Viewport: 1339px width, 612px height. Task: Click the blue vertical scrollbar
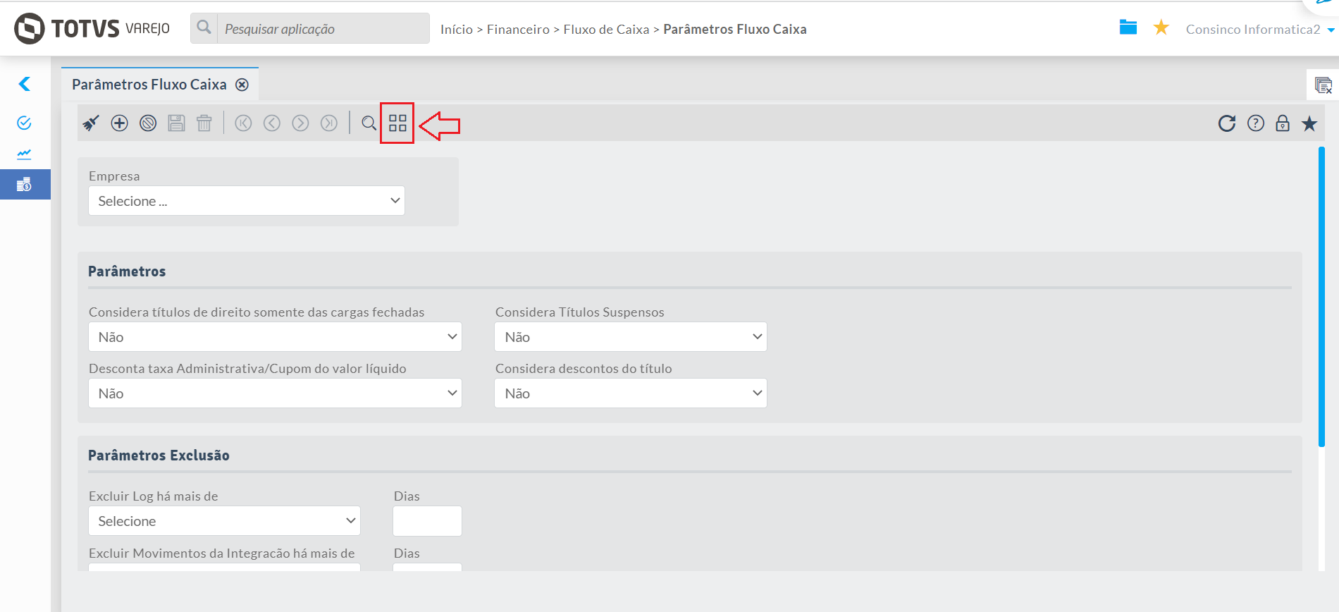pos(1321,296)
